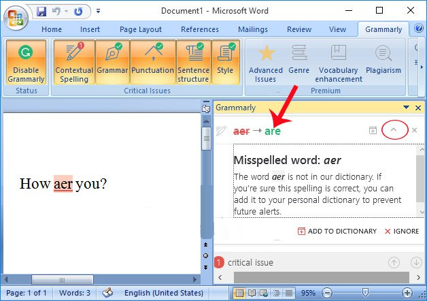The width and height of the screenshot is (427, 301).
Task: Toggle Punctuation checks
Action: click(x=152, y=62)
